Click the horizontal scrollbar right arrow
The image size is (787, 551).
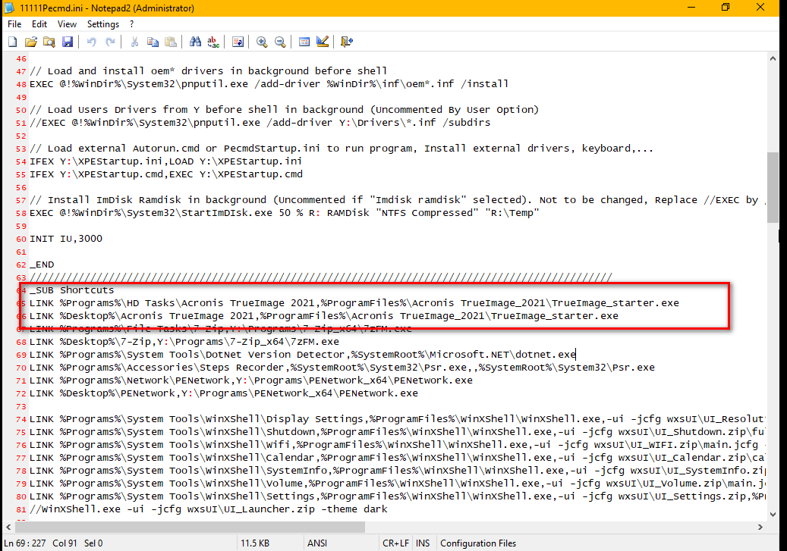(760, 527)
